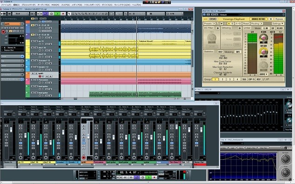Select the Play speaker tool

click(103, 14)
